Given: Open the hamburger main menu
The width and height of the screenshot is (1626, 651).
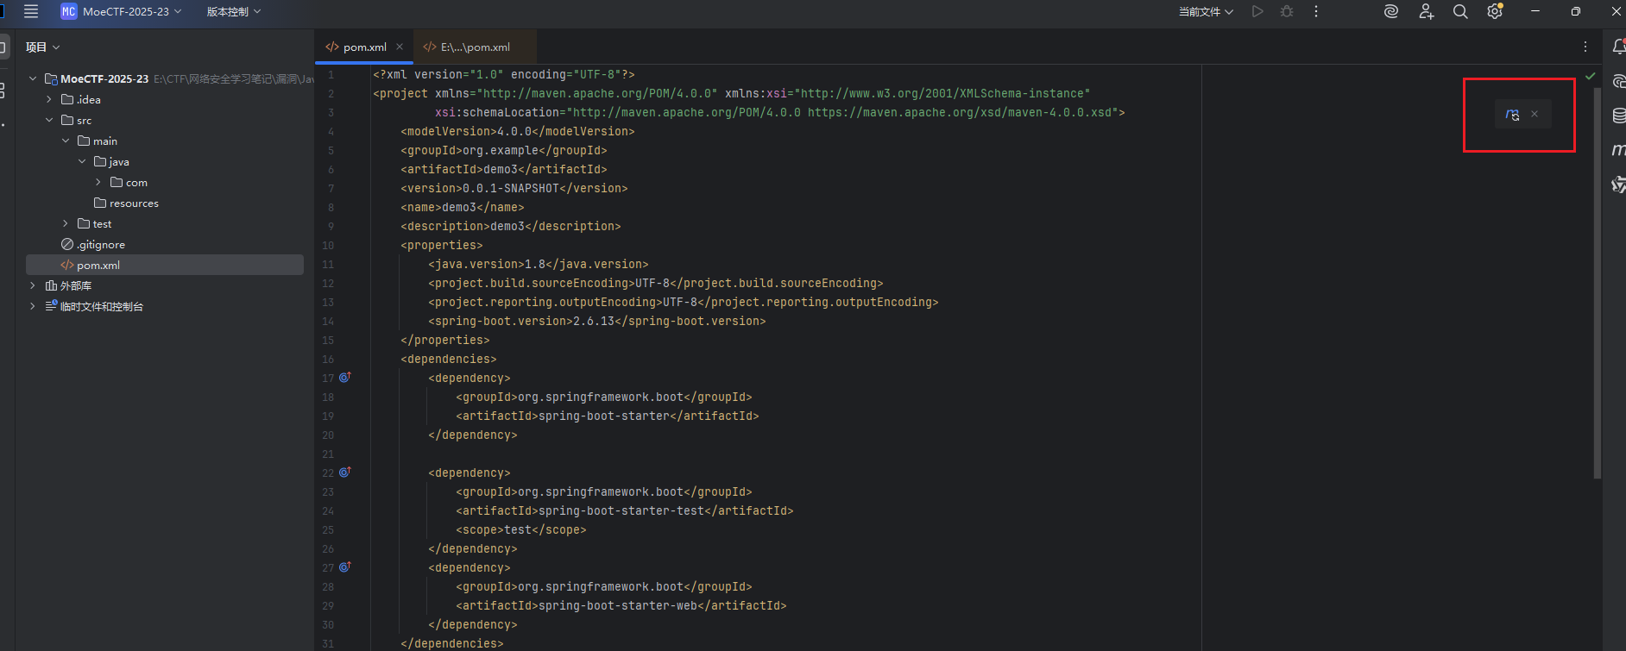Looking at the screenshot, I should [x=31, y=11].
